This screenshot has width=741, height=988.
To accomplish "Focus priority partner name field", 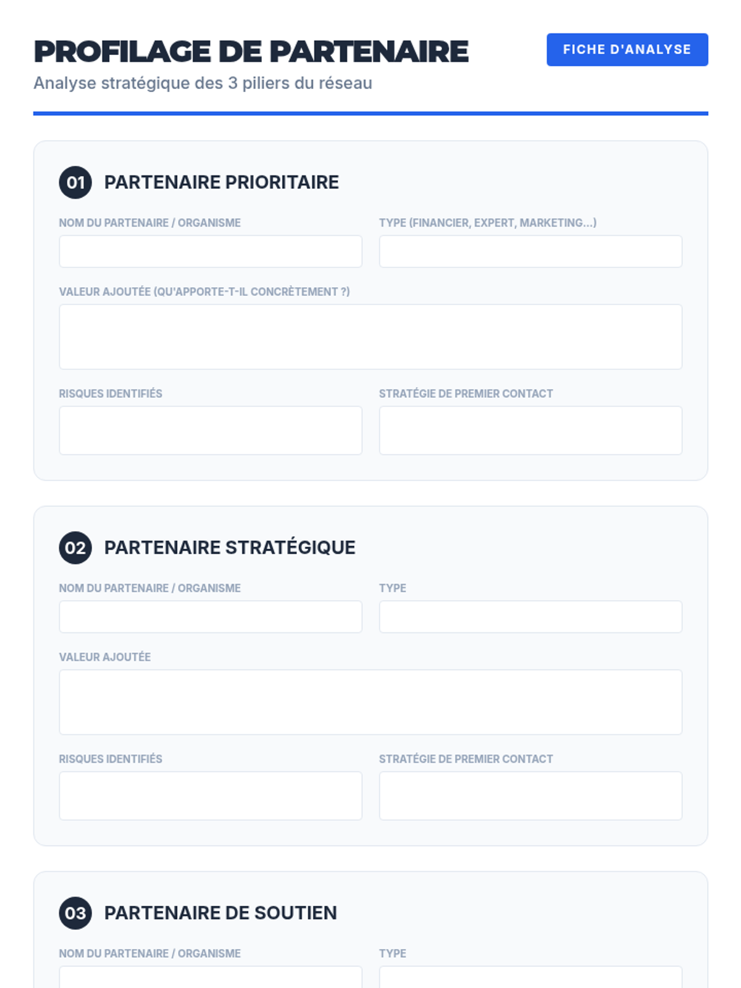I will click(210, 251).
